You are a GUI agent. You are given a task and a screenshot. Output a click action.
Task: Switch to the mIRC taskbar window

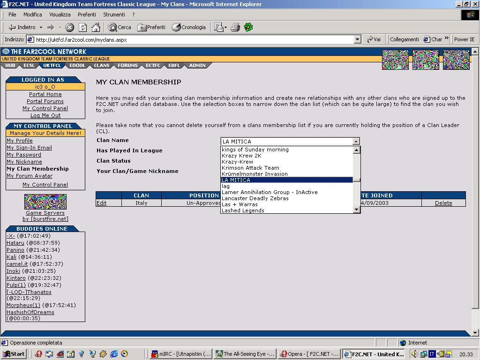181,354
